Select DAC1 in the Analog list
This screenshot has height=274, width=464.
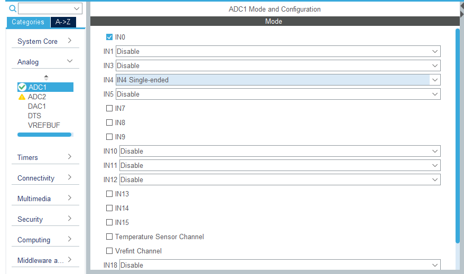point(37,106)
